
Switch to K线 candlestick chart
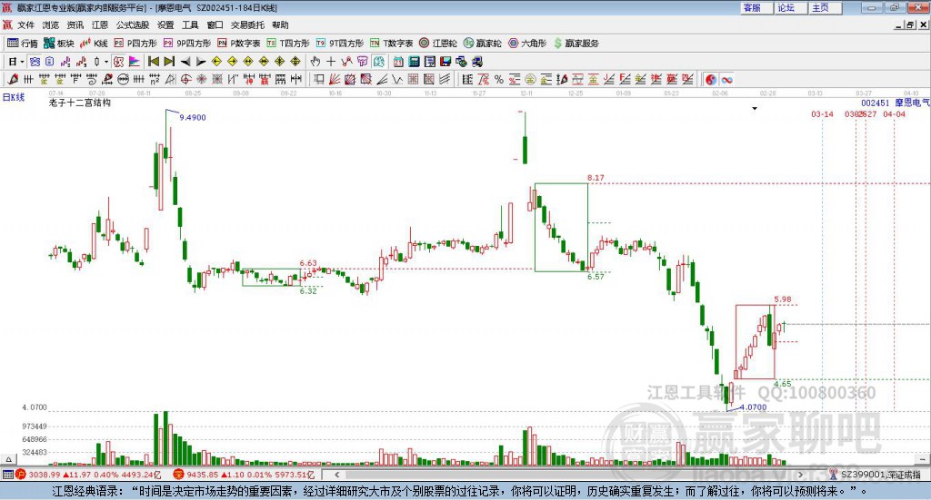[x=94, y=44]
